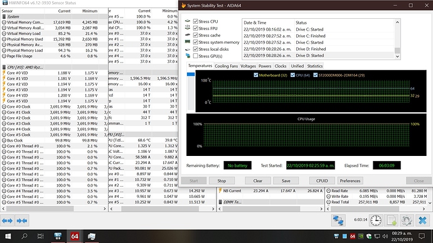This screenshot has height=243, width=433.
Task: Open Windows Start menu
Action: [8, 236]
